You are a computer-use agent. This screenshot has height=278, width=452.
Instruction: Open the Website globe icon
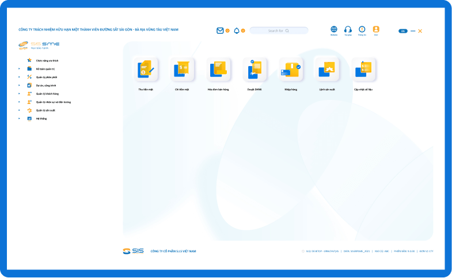(334, 29)
